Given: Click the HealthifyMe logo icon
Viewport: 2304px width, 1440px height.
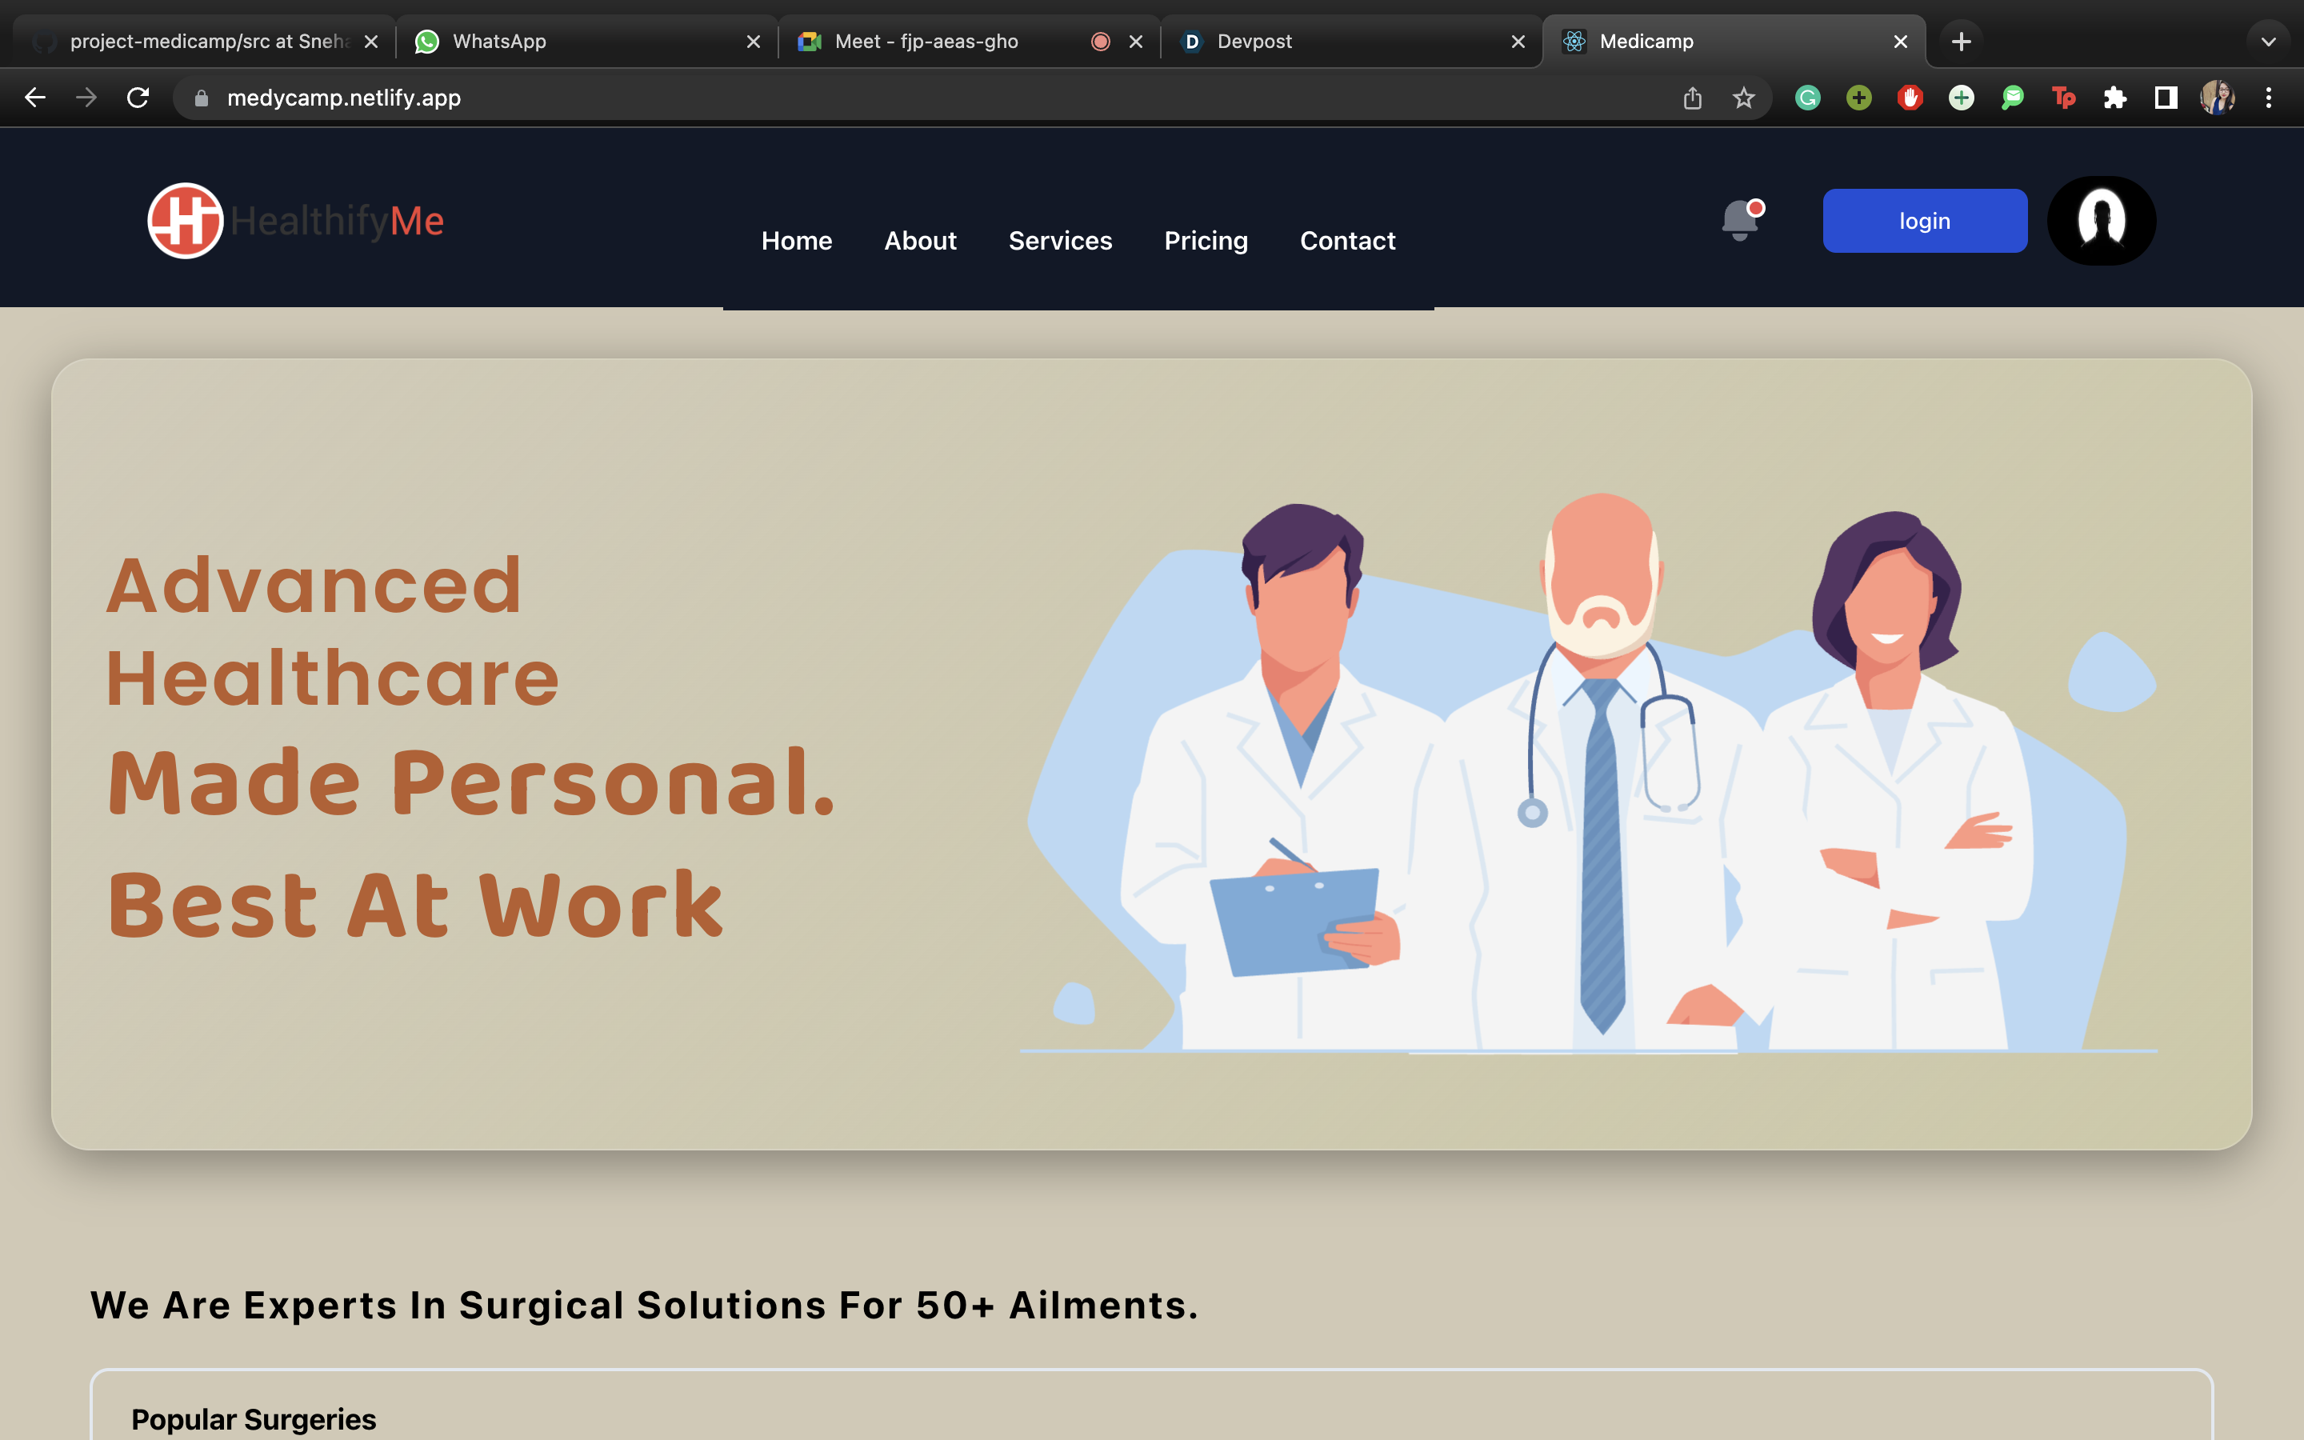Looking at the screenshot, I should [x=186, y=220].
